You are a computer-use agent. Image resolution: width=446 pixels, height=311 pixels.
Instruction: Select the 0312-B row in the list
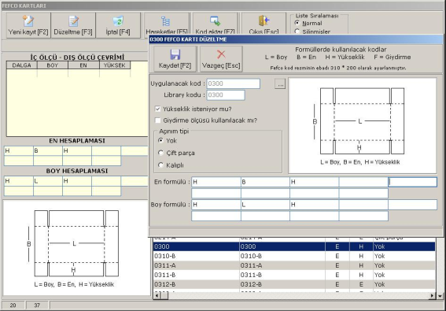tap(294, 284)
